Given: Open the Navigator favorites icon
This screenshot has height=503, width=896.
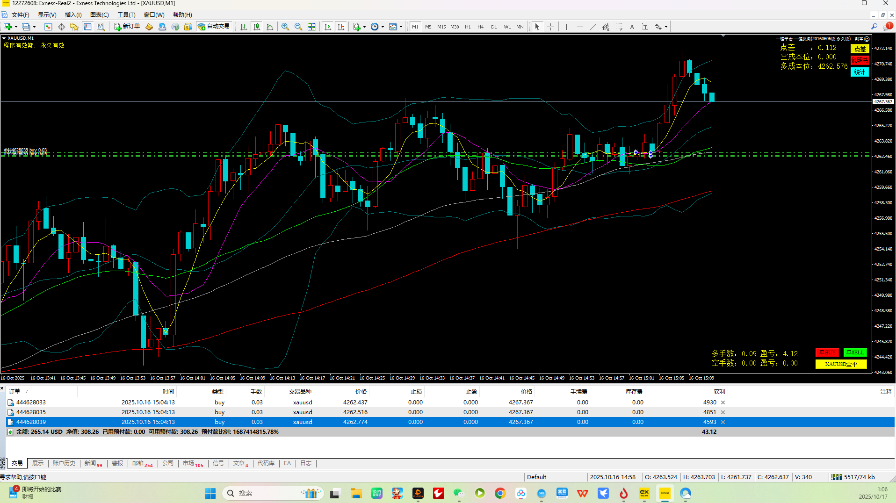Looking at the screenshot, I should click(74, 27).
